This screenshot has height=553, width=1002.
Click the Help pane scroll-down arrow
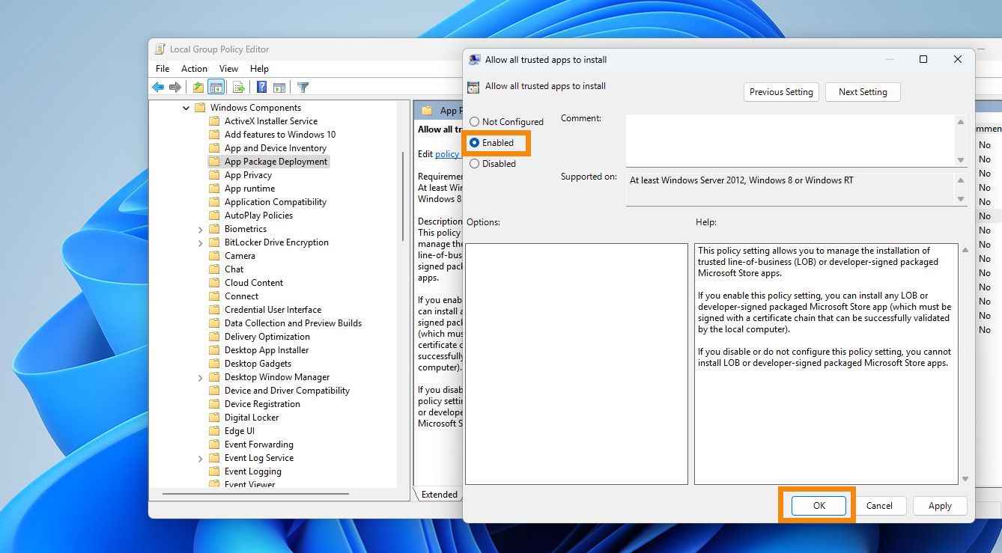965,479
